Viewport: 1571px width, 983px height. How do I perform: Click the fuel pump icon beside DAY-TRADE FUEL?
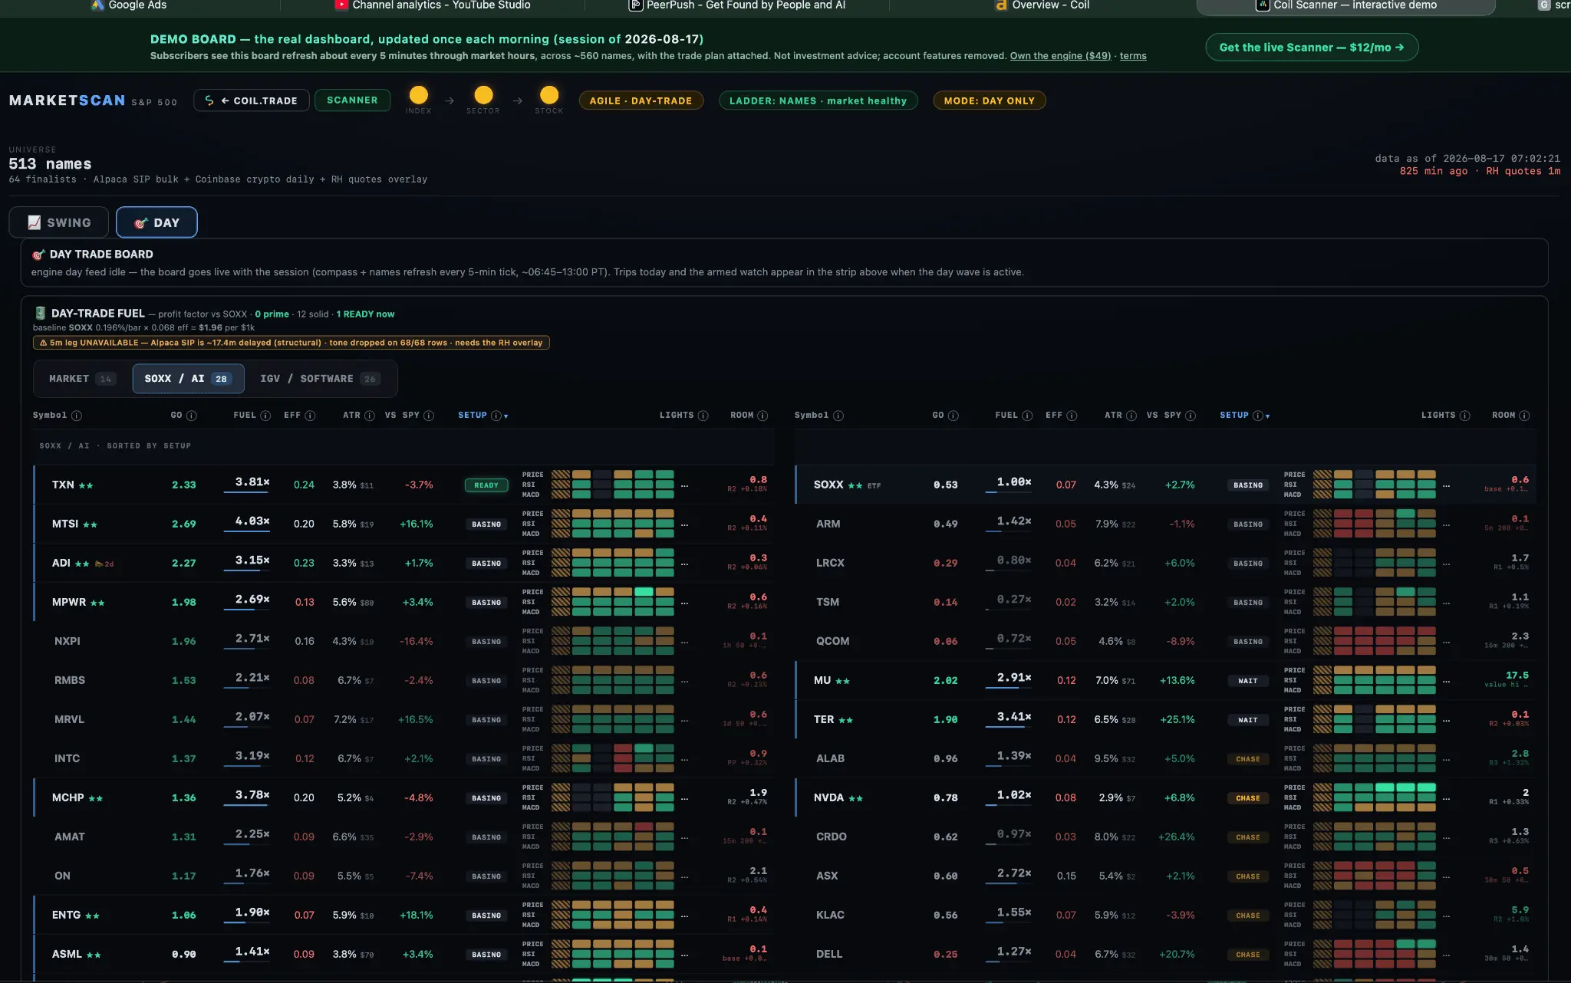[41, 313]
